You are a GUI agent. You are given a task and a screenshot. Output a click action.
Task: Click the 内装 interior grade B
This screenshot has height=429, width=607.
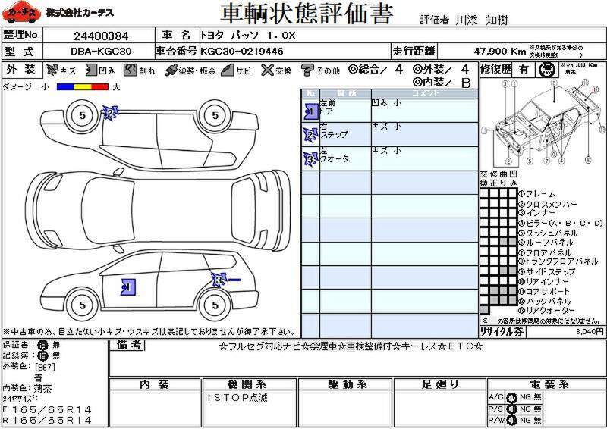[x=466, y=83]
